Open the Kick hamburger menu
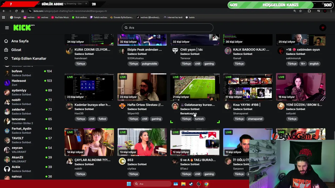 click(7, 28)
